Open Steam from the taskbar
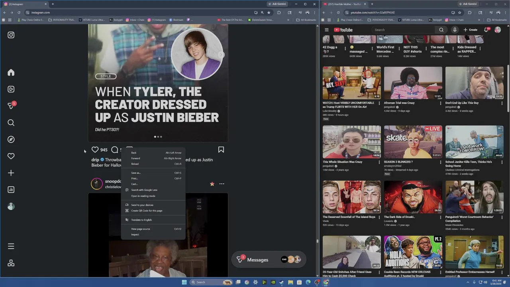510x287 pixels. (282, 282)
